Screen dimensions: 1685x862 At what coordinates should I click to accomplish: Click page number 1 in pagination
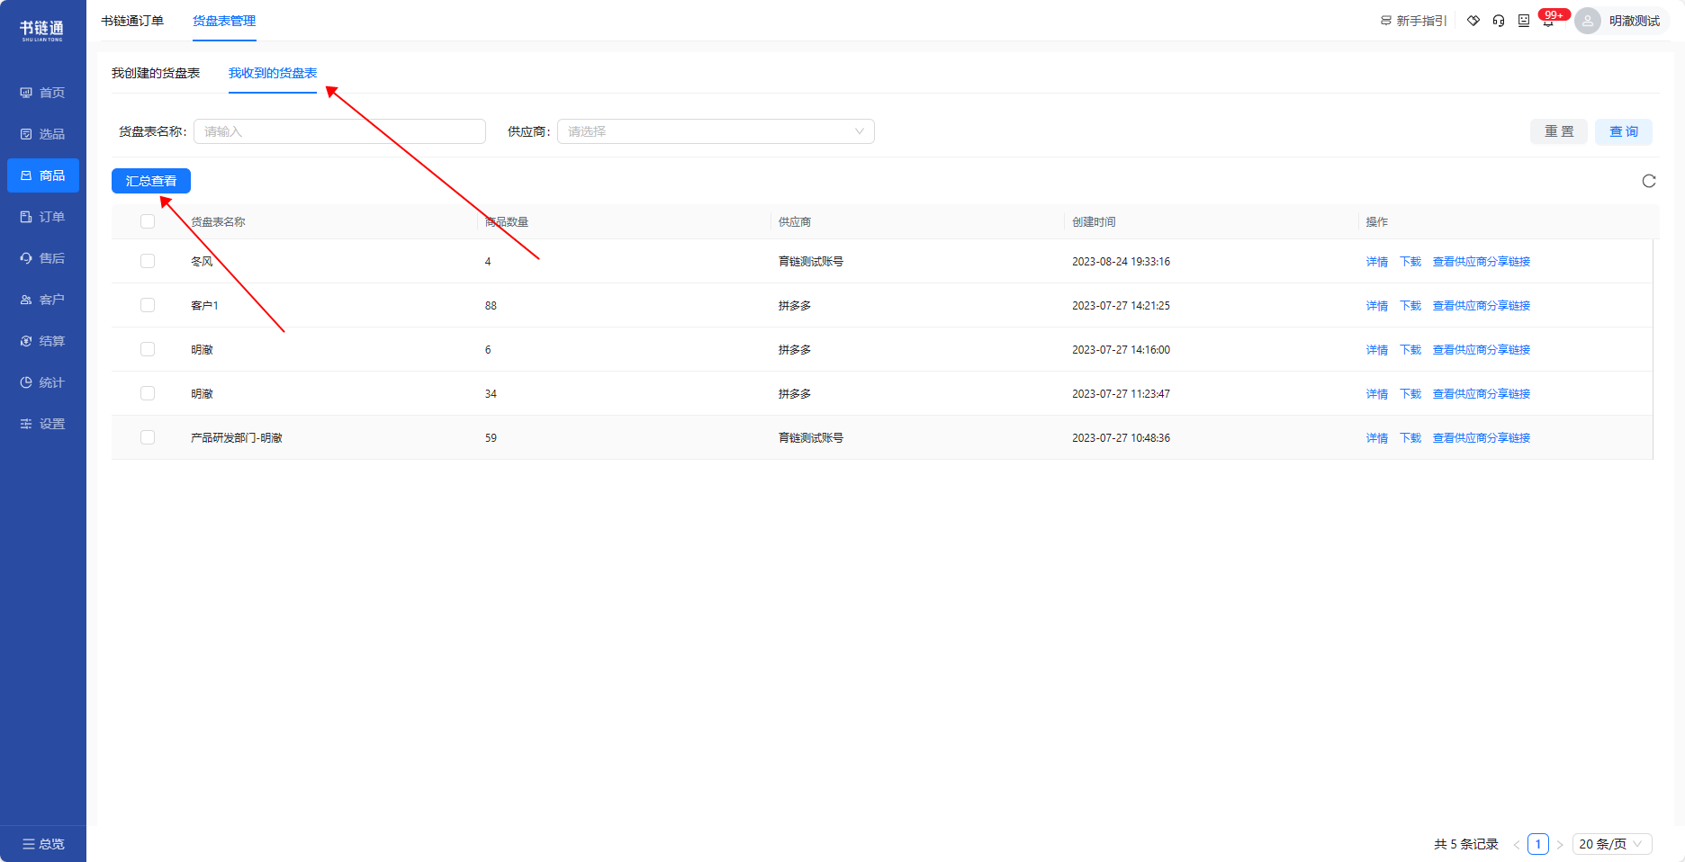pyautogui.click(x=1538, y=844)
